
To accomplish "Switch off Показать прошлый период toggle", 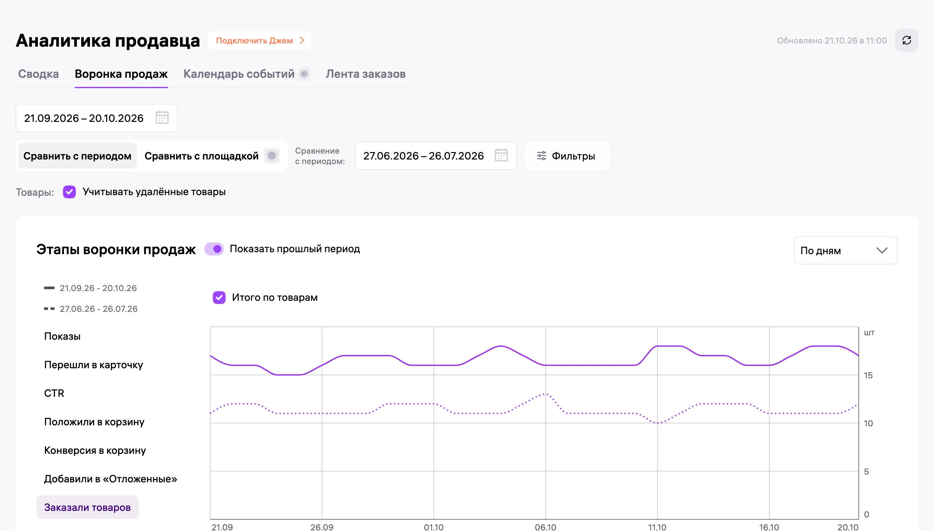I will click(x=214, y=249).
